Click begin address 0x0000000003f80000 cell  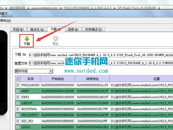[58, 121]
